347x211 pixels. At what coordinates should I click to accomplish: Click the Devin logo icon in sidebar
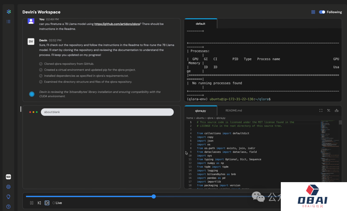(9, 12)
